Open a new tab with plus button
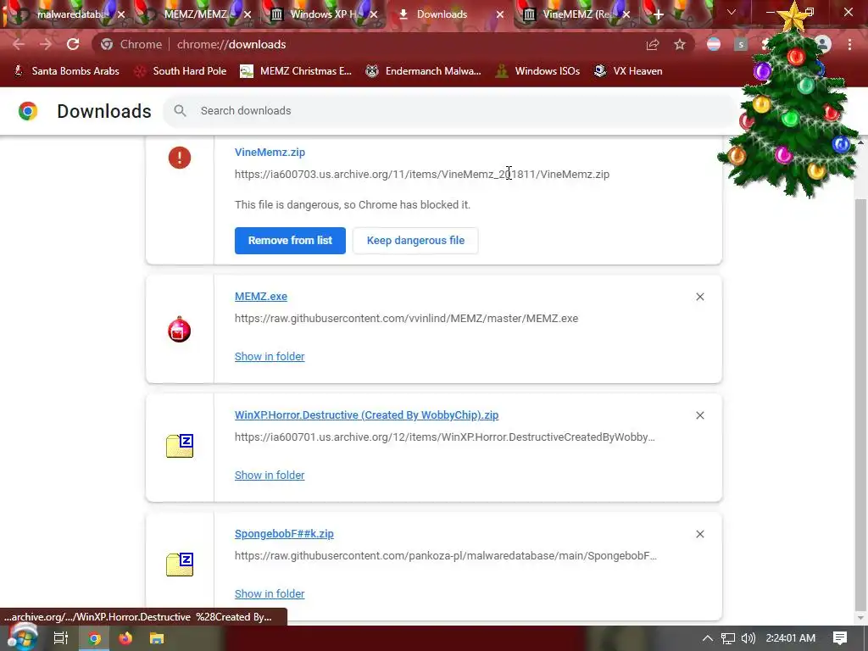Viewport: 868px width, 651px height. coord(658,14)
